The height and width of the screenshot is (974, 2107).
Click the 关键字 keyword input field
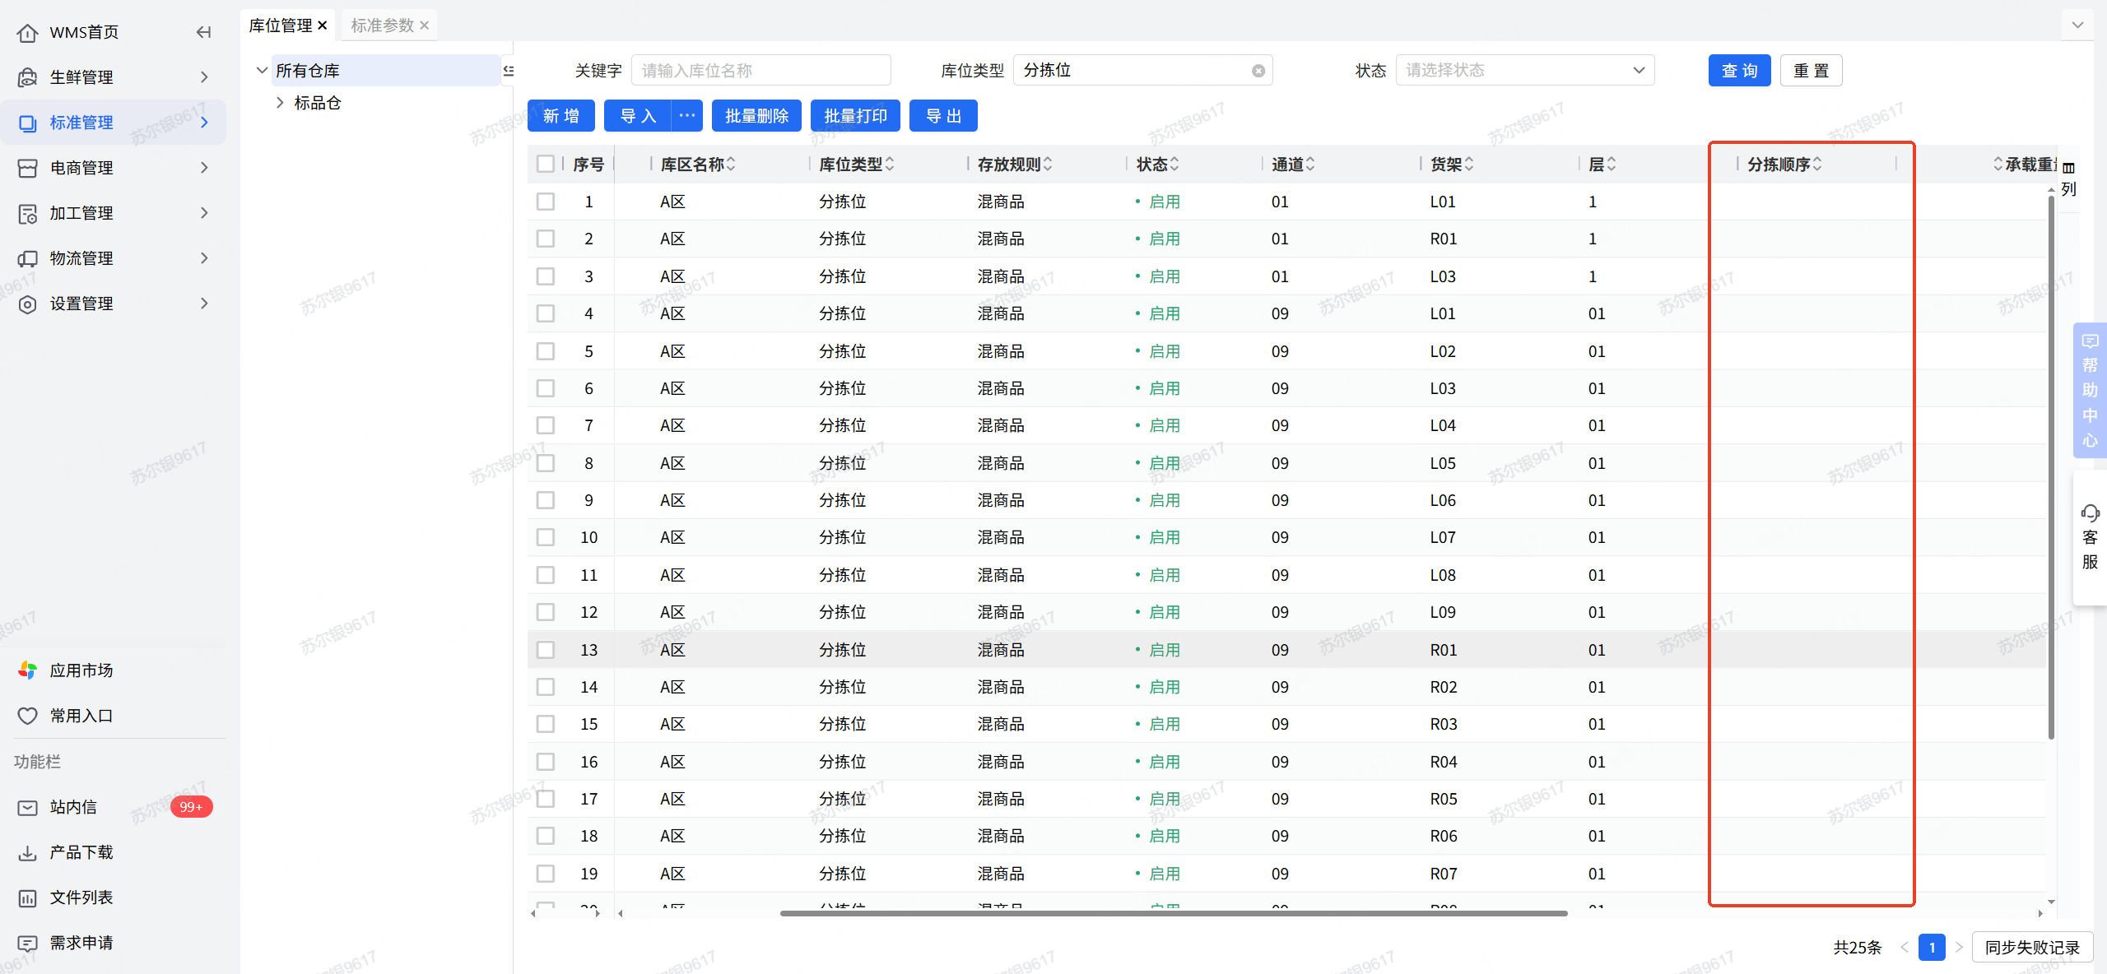(x=760, y=71)
